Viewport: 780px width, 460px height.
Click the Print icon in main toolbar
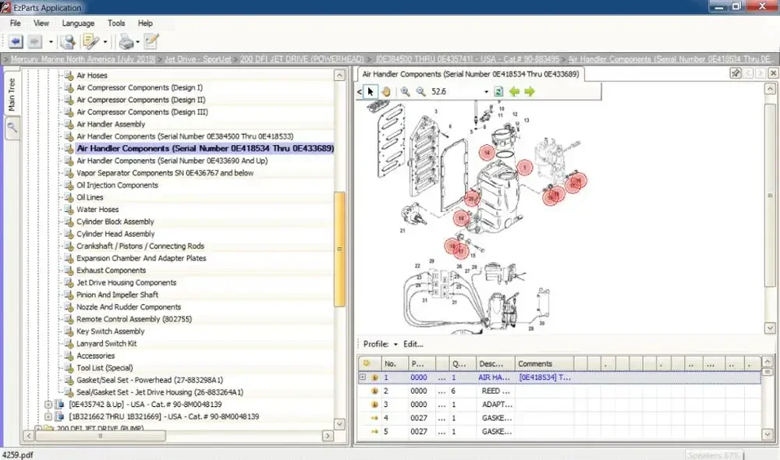126,41
